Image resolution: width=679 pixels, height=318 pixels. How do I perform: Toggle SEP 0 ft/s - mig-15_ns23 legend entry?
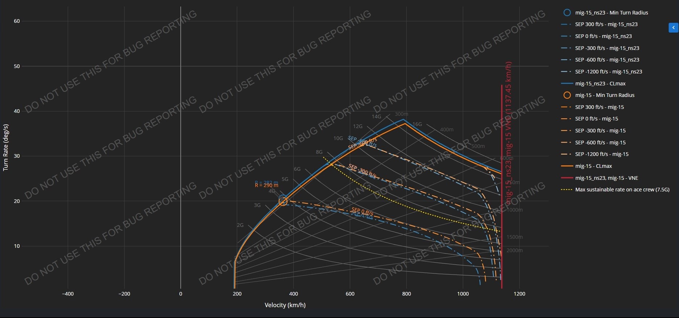point(603,36)
